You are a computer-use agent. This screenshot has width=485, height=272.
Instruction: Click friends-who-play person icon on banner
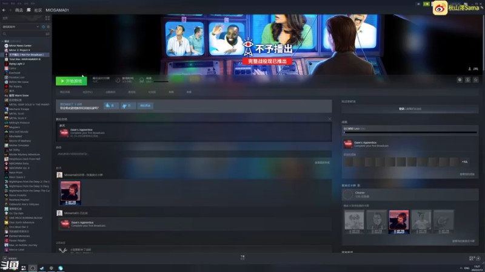(x=469, y=69)
